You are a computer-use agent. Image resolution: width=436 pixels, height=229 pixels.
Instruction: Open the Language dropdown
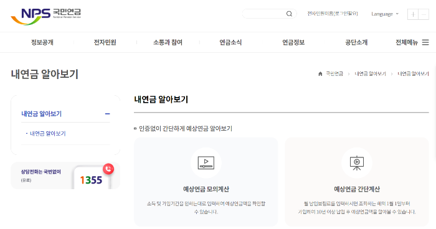(x=385, y=14)
